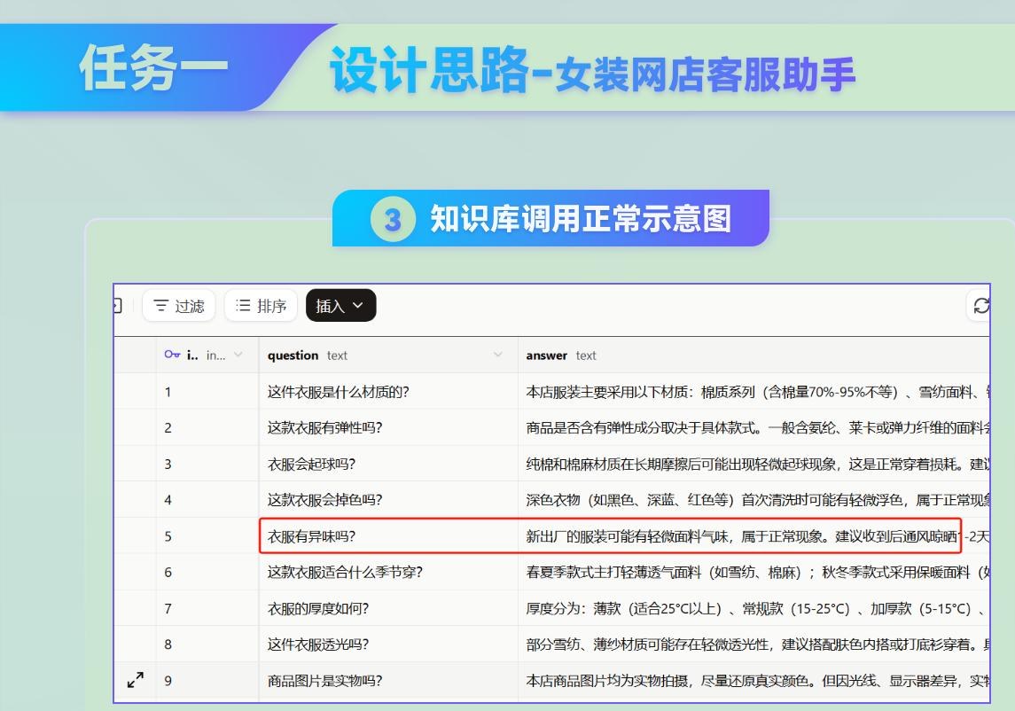Click id cell 4
Viewport: 1015px width, 711px height.
(207, 499)
